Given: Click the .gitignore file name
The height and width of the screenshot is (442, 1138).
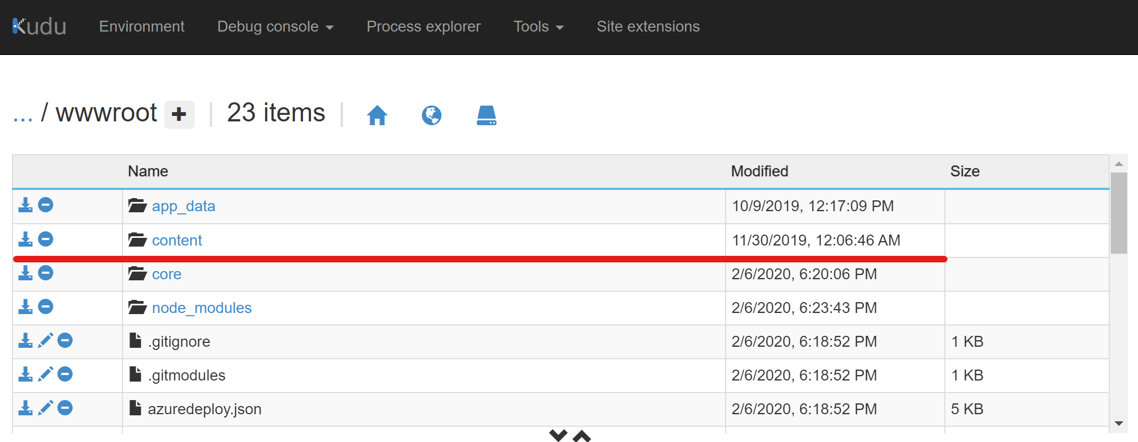Looking at the screenshot, I should click(179, 342).
